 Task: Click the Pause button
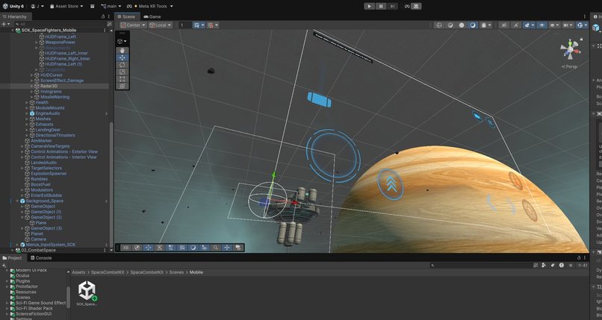tap(381, 6)
